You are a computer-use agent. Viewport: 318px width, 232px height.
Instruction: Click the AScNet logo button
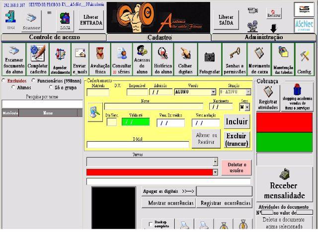click(304, 25)
